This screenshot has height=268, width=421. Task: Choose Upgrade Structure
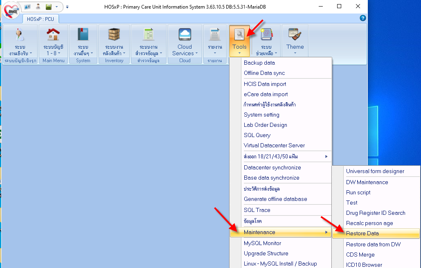[x=281, y=254]
